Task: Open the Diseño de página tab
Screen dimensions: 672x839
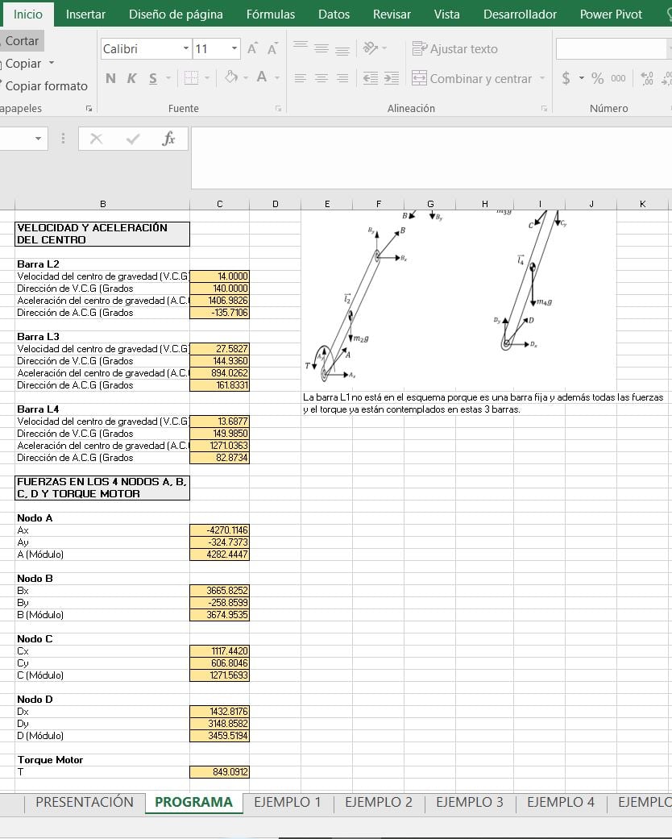Action: click(x=176, y=15)
